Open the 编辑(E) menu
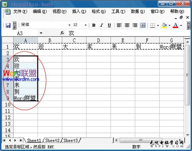The image size is (192, 151). click(40, 12)
